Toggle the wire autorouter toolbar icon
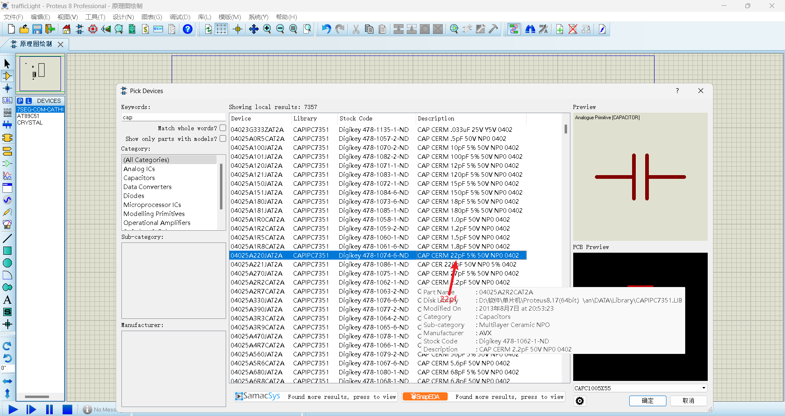Viewport: 785px width, 416px height. (x=514, y=29)
